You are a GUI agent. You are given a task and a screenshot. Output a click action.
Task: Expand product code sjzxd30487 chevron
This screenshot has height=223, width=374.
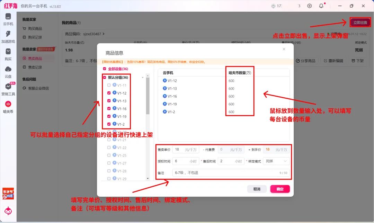104,34
